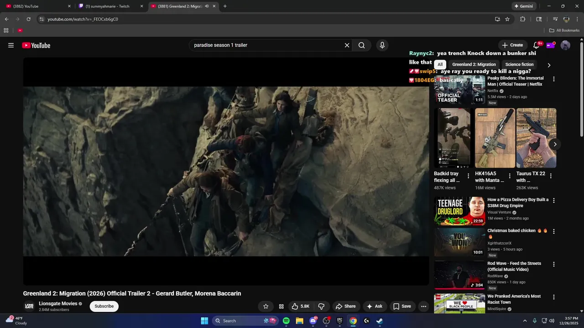
Task: Open Taurus TX 22 Short
Action: pos(536,138)
